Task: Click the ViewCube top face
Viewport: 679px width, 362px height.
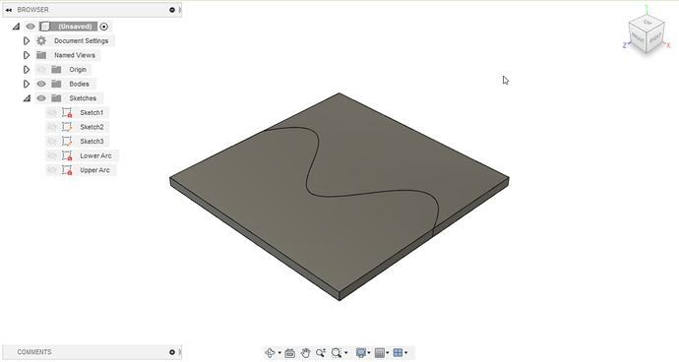Action: (x=647, y=22)
